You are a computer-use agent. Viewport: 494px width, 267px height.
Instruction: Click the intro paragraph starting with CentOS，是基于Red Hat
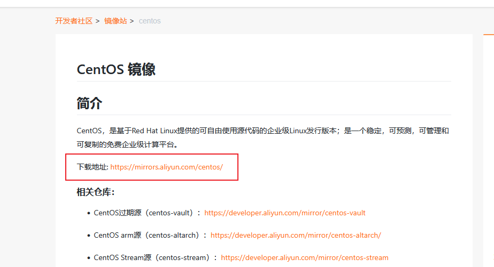263,137
